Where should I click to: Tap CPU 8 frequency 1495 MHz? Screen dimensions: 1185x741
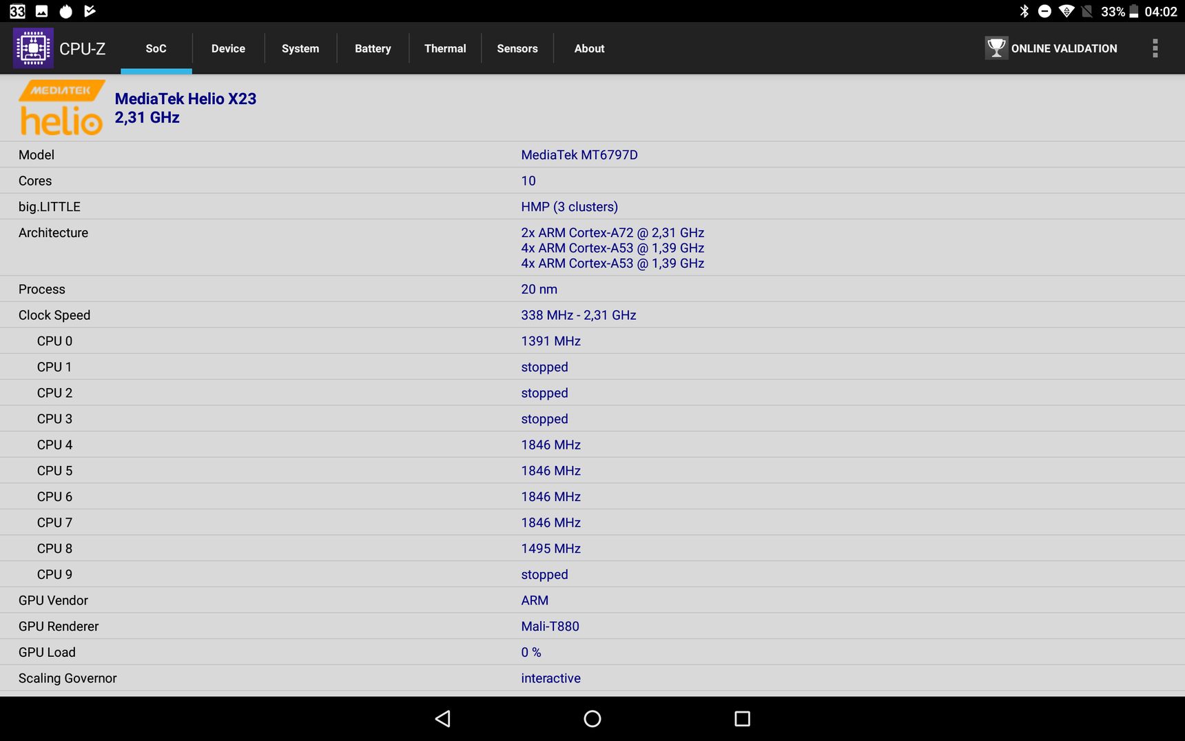pos(551,549)
